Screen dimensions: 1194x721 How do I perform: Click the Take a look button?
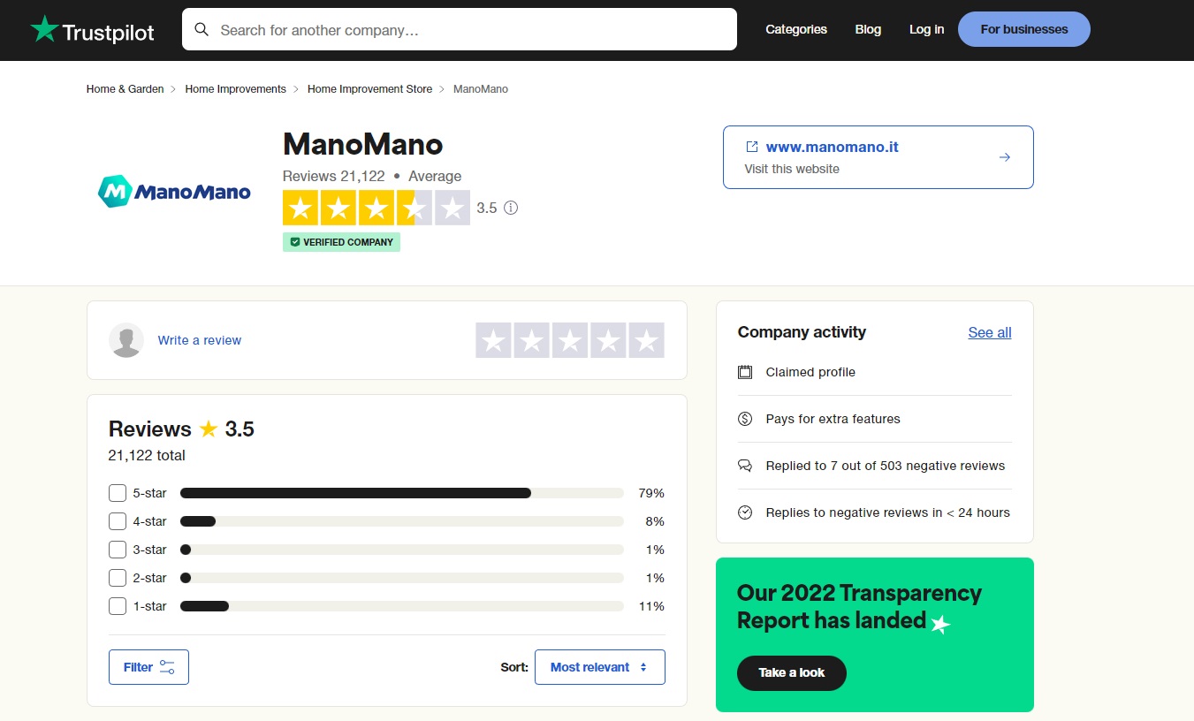(792, 672)
